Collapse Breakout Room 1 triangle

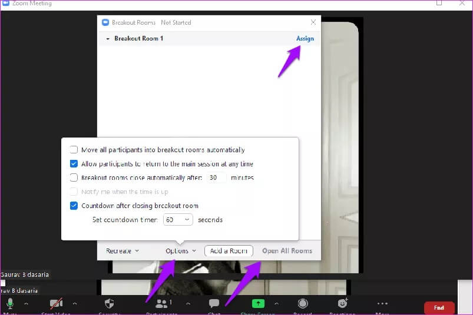click(x=108, y=39)
